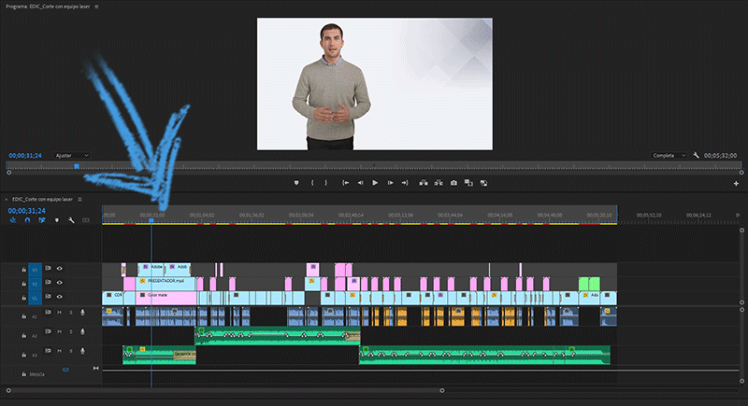748x406 pixels.
Task: Open the button editor plus icon
Action: 736,184
